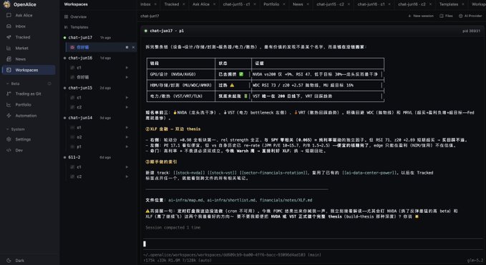Select chat-jun14 workspace in tree
Screen dimensions: 486x265
pyautogui.click(x=80, y=118)
